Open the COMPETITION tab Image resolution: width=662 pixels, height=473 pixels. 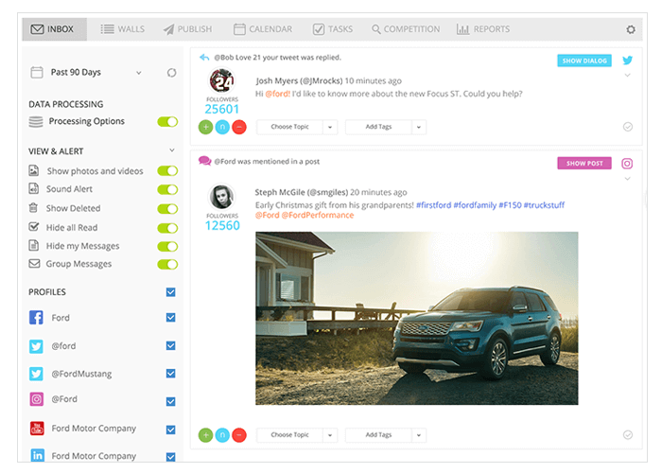click(406, 29)
